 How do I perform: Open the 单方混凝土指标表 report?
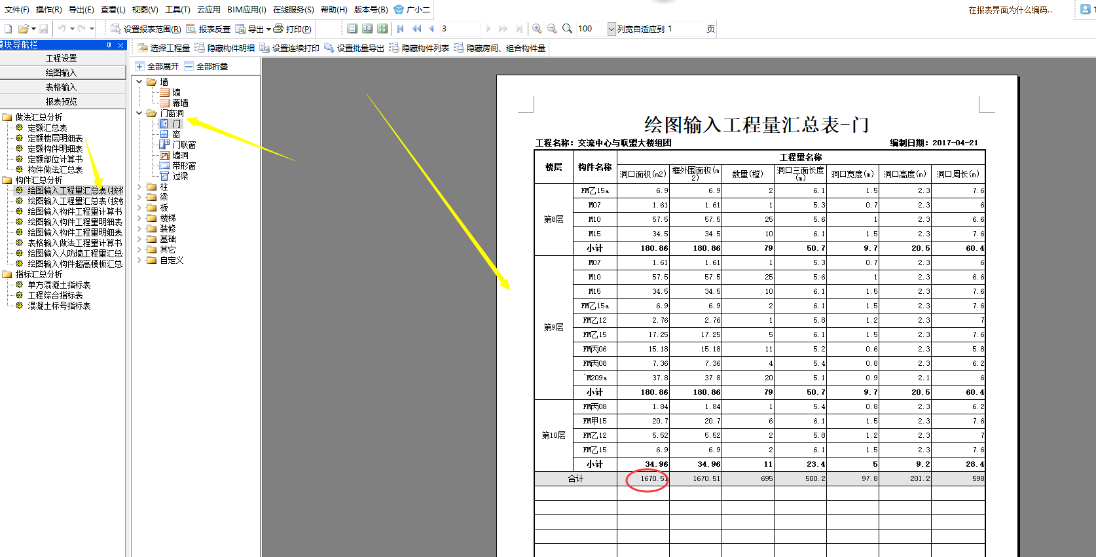click(x=59, y=285)
